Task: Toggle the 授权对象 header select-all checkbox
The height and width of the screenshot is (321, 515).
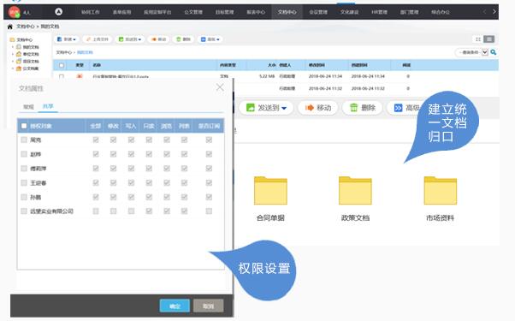Action: click(x=24, y=126)
